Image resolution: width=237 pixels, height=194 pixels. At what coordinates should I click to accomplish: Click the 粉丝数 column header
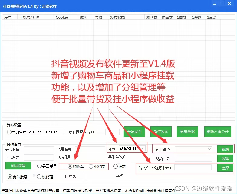[x=152, y=17]
